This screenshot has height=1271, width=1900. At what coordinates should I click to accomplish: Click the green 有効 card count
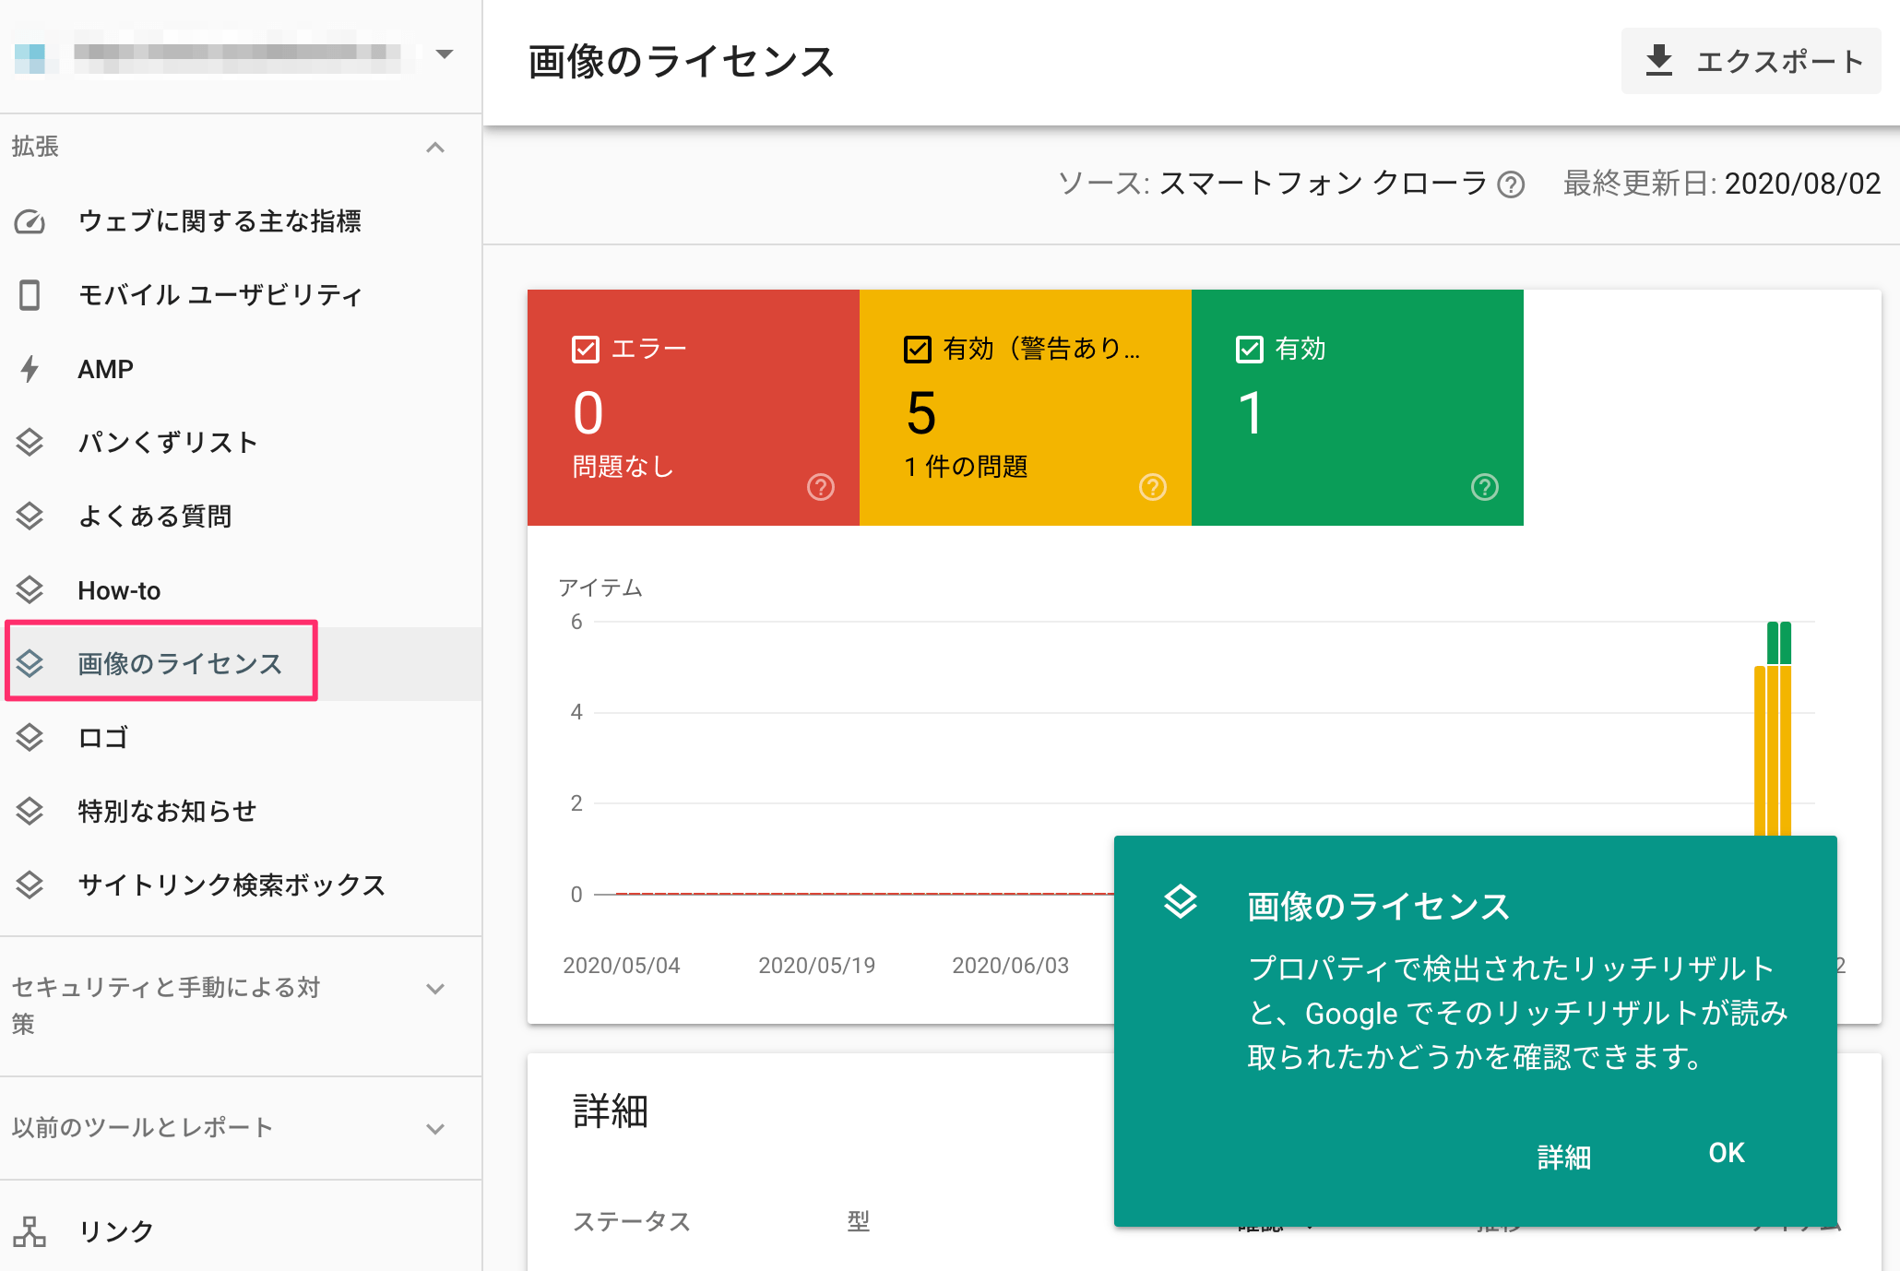click(1251, 413)
